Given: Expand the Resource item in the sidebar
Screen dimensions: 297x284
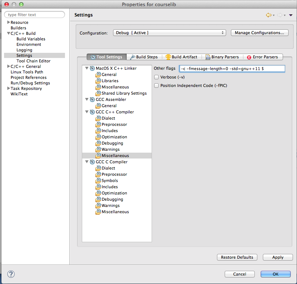Looking at the screenshot, I should (x=8, y=22).
